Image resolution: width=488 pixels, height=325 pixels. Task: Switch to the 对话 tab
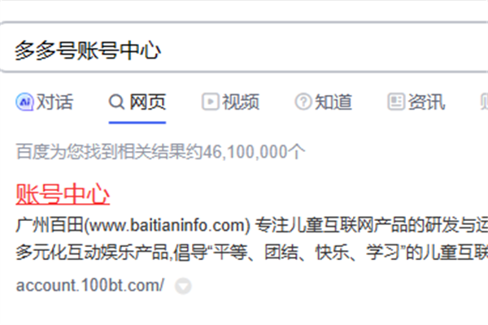[54, 102]
